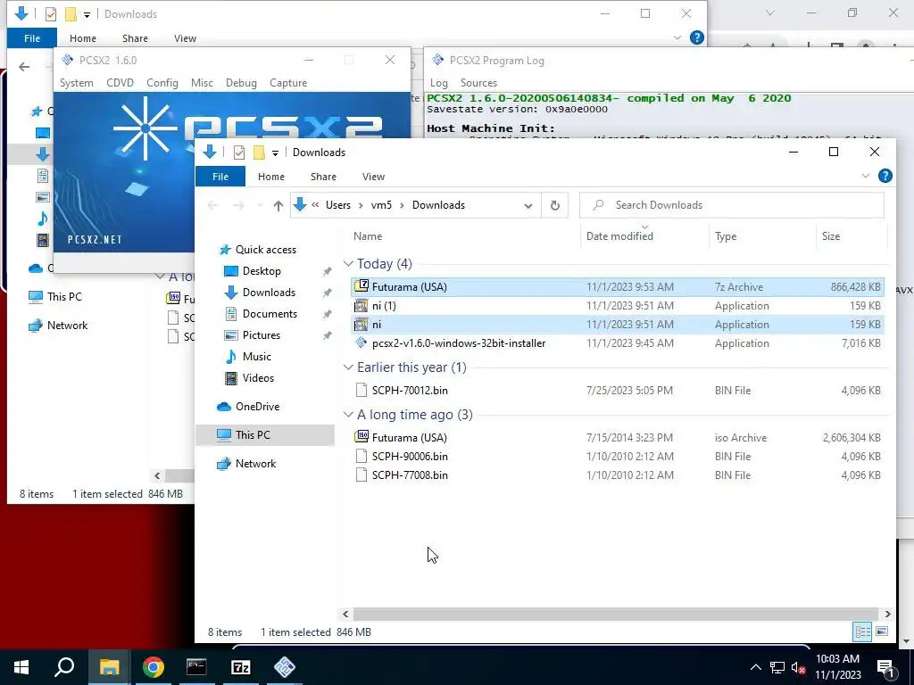Select Network in back Downloads window
The image size is (914, 685).
[x=58, y=325]
